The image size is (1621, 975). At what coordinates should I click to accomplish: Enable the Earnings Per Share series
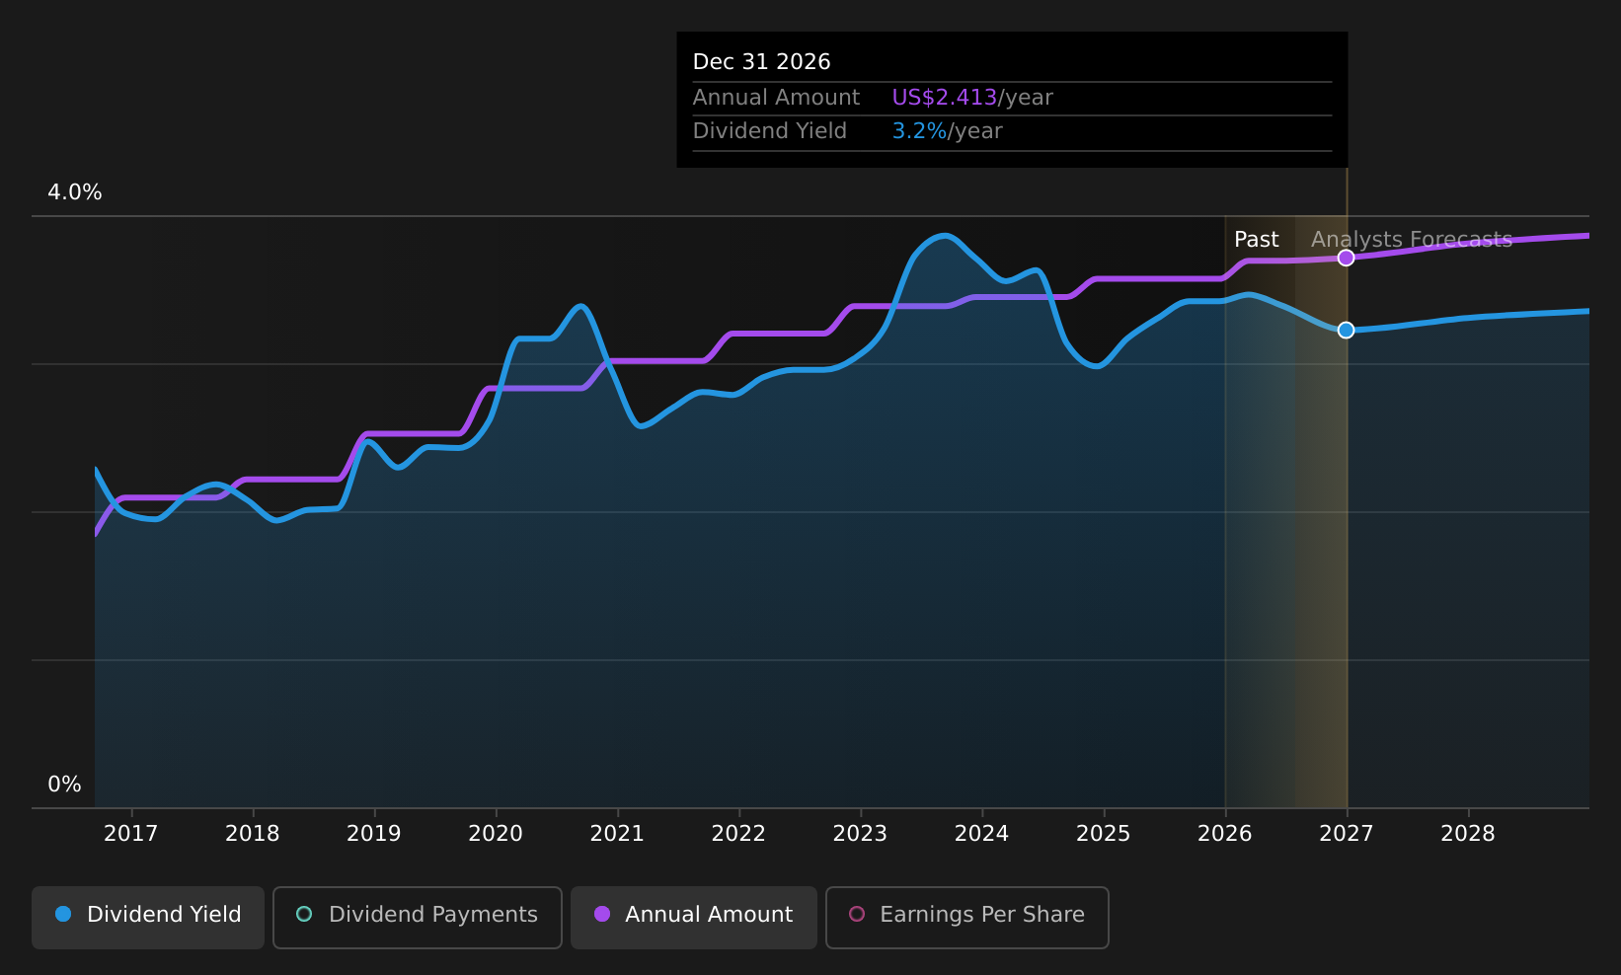[966, 917]
